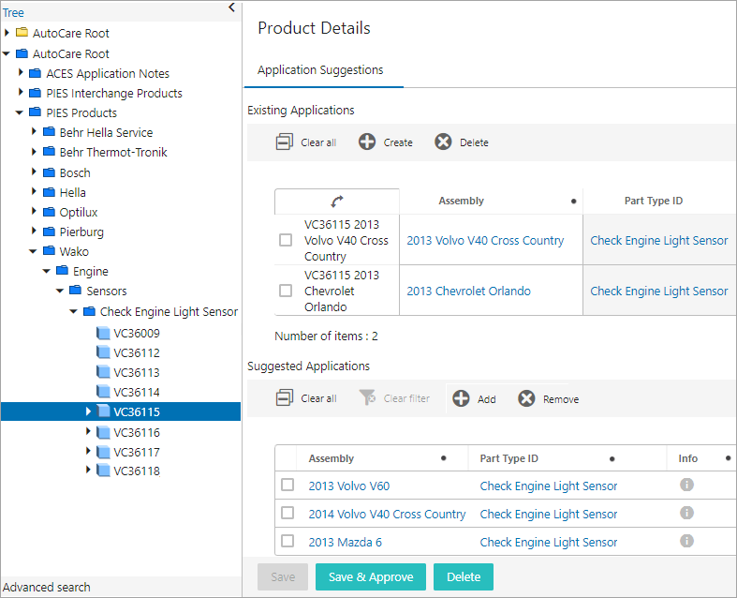This screenshot has height=598, width=737.
Task: Check the 2013 Volvo V60 suggestion
Action: point(287,485)
